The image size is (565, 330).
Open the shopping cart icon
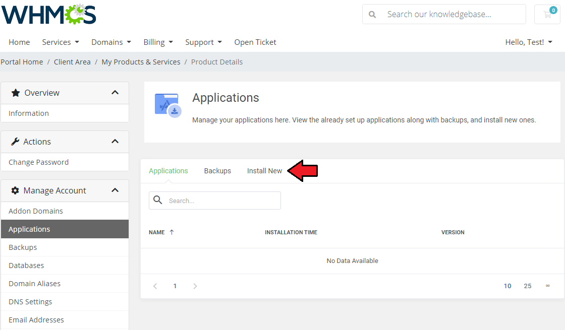(x=547, y=15)
